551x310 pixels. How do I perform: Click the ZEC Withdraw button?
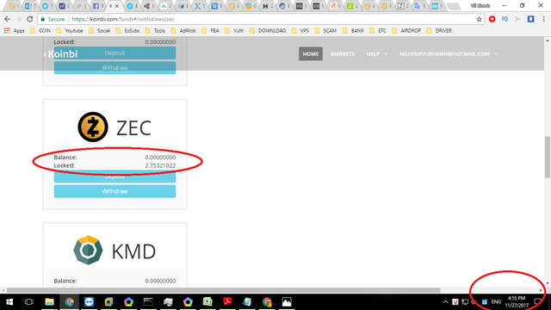[115, 191]
